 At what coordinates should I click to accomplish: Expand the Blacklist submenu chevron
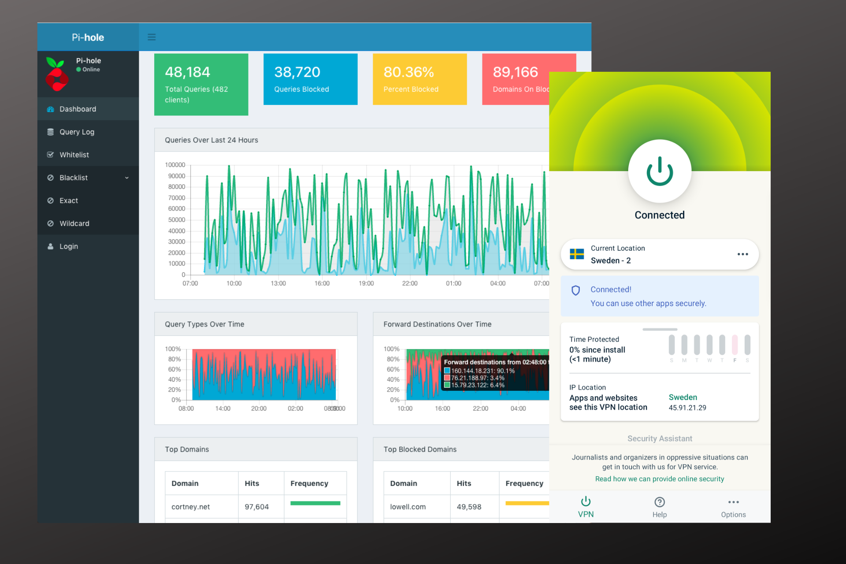point(127,178)
